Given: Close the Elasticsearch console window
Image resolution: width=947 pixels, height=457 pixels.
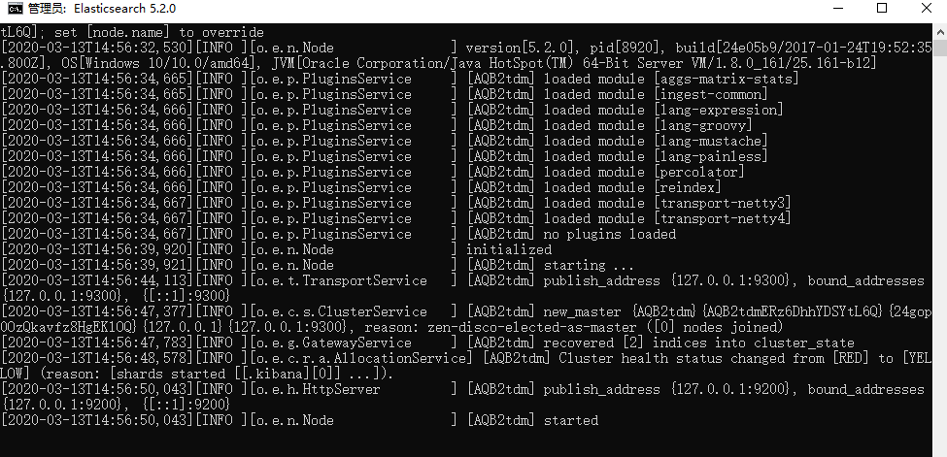Looking at the screenshot, I should [x=927, y=9].
